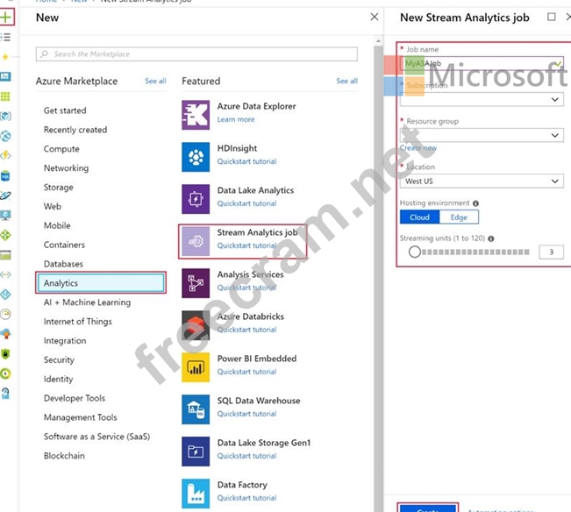Click the Data Lake Analytics icon
The image size is (571, 512).
[196, 199]
